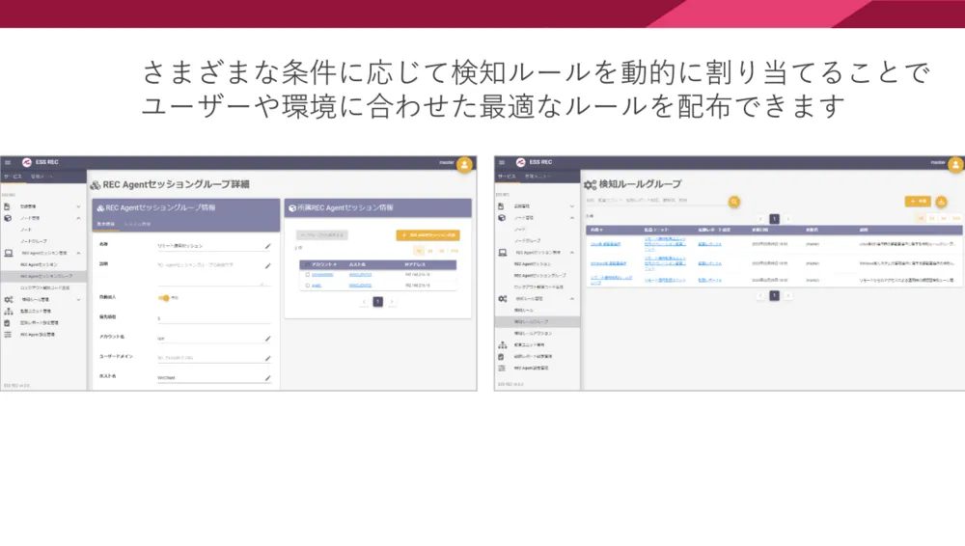Open master user avatar in session group detail screen
The width and height of the screenshot is (965, 546).
click(x=465, y=164)
